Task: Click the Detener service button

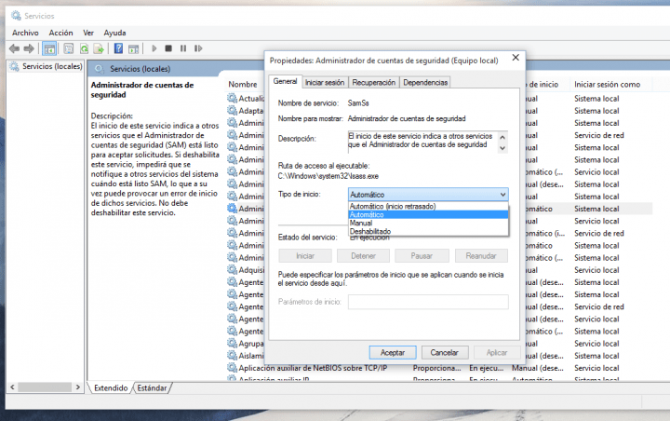Action: pyautogui.click(x=363, y=256)
